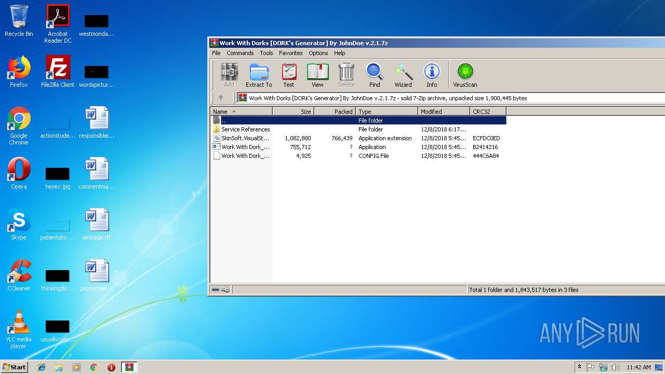Select the parent folder '..' row
This screenshot has height=374, width=665.
pos(358,121)
